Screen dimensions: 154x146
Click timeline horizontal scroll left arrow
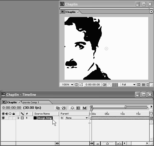[125, 143]
